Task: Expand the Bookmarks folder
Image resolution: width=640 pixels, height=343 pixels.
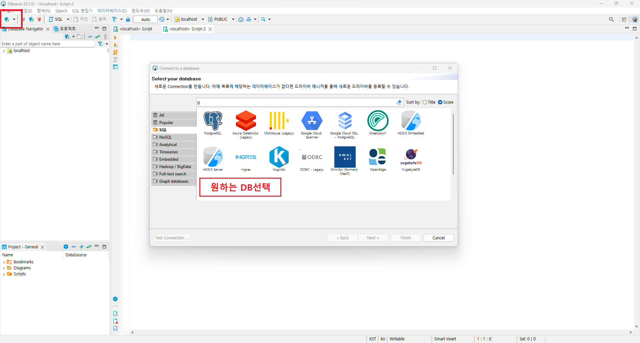Action: point(4,262)
